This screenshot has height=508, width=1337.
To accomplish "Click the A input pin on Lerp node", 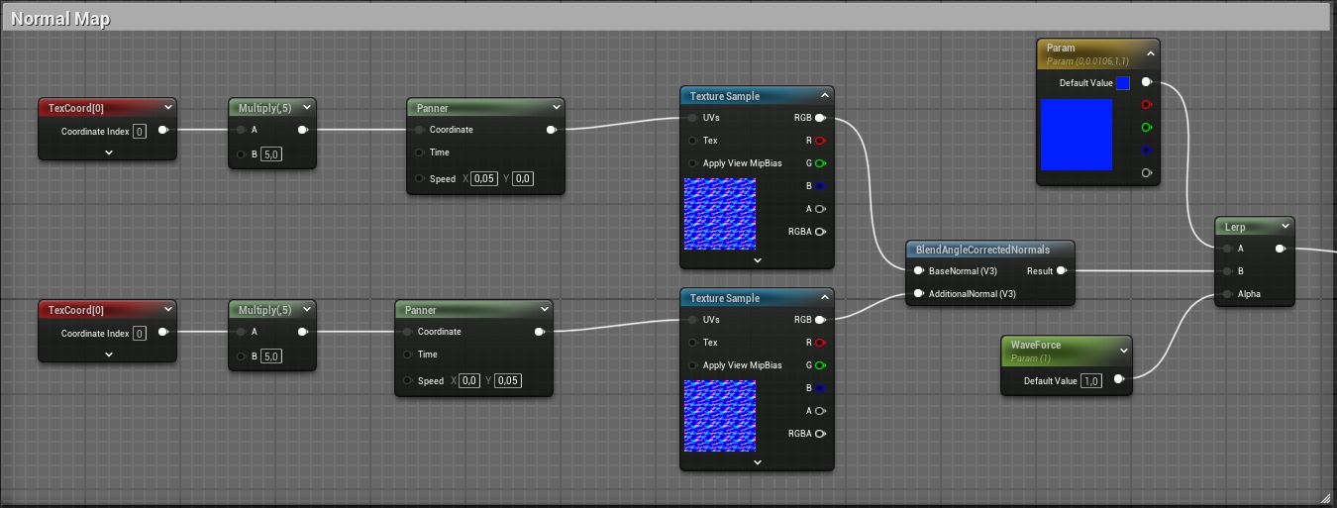I will 1227,249.
